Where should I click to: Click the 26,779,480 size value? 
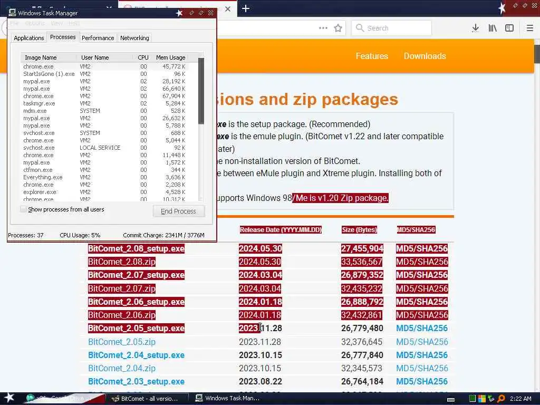pyautogui.click(x=362, y=328)
